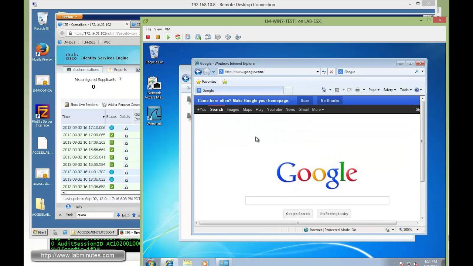
Task: Open IE Home button icon
Action: (324, 90)
